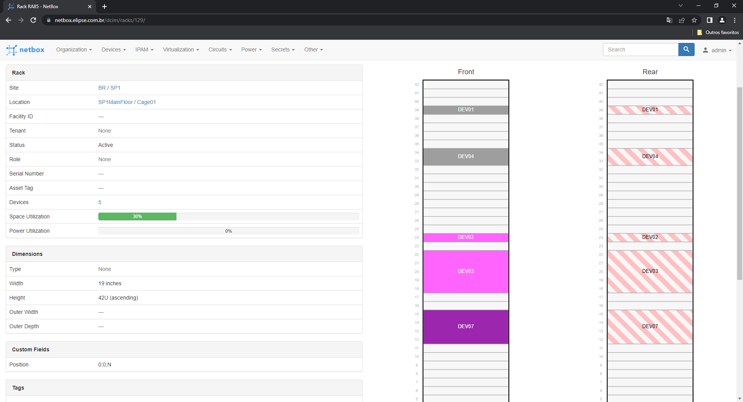This screenshot has width=743, height=402.
Task: Click the Status value Active
Action: (x=106, y=145)
